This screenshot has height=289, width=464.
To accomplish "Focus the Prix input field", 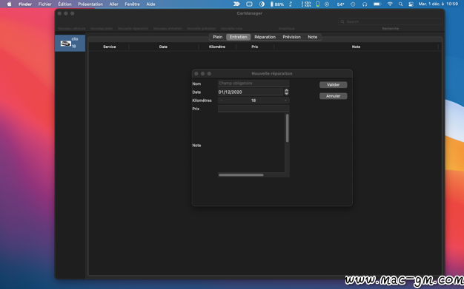I will click(253, 109).
